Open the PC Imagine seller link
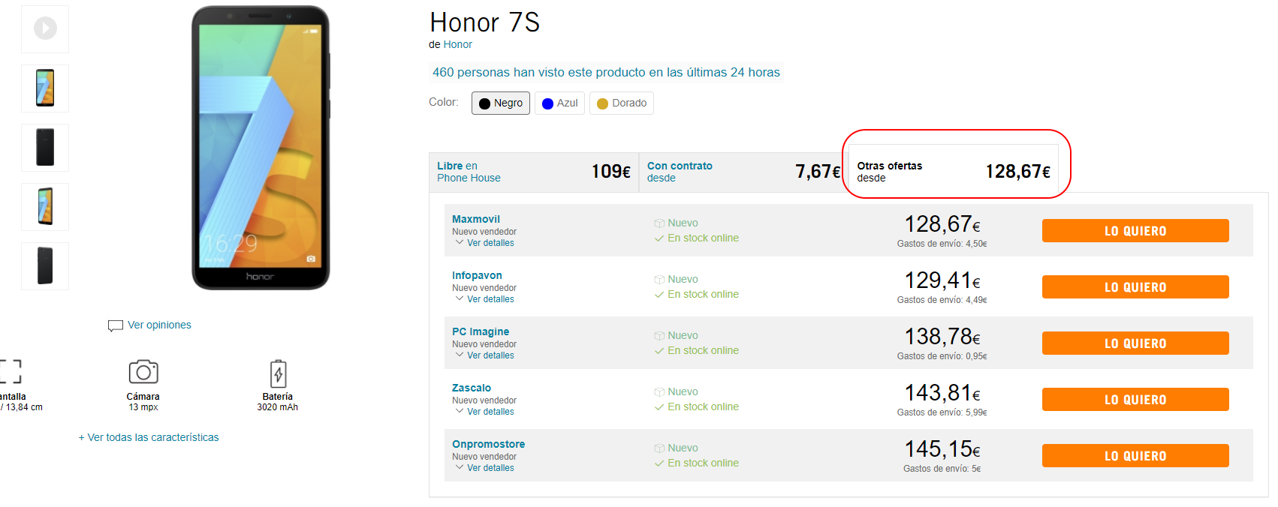 [x=481, y=331]
